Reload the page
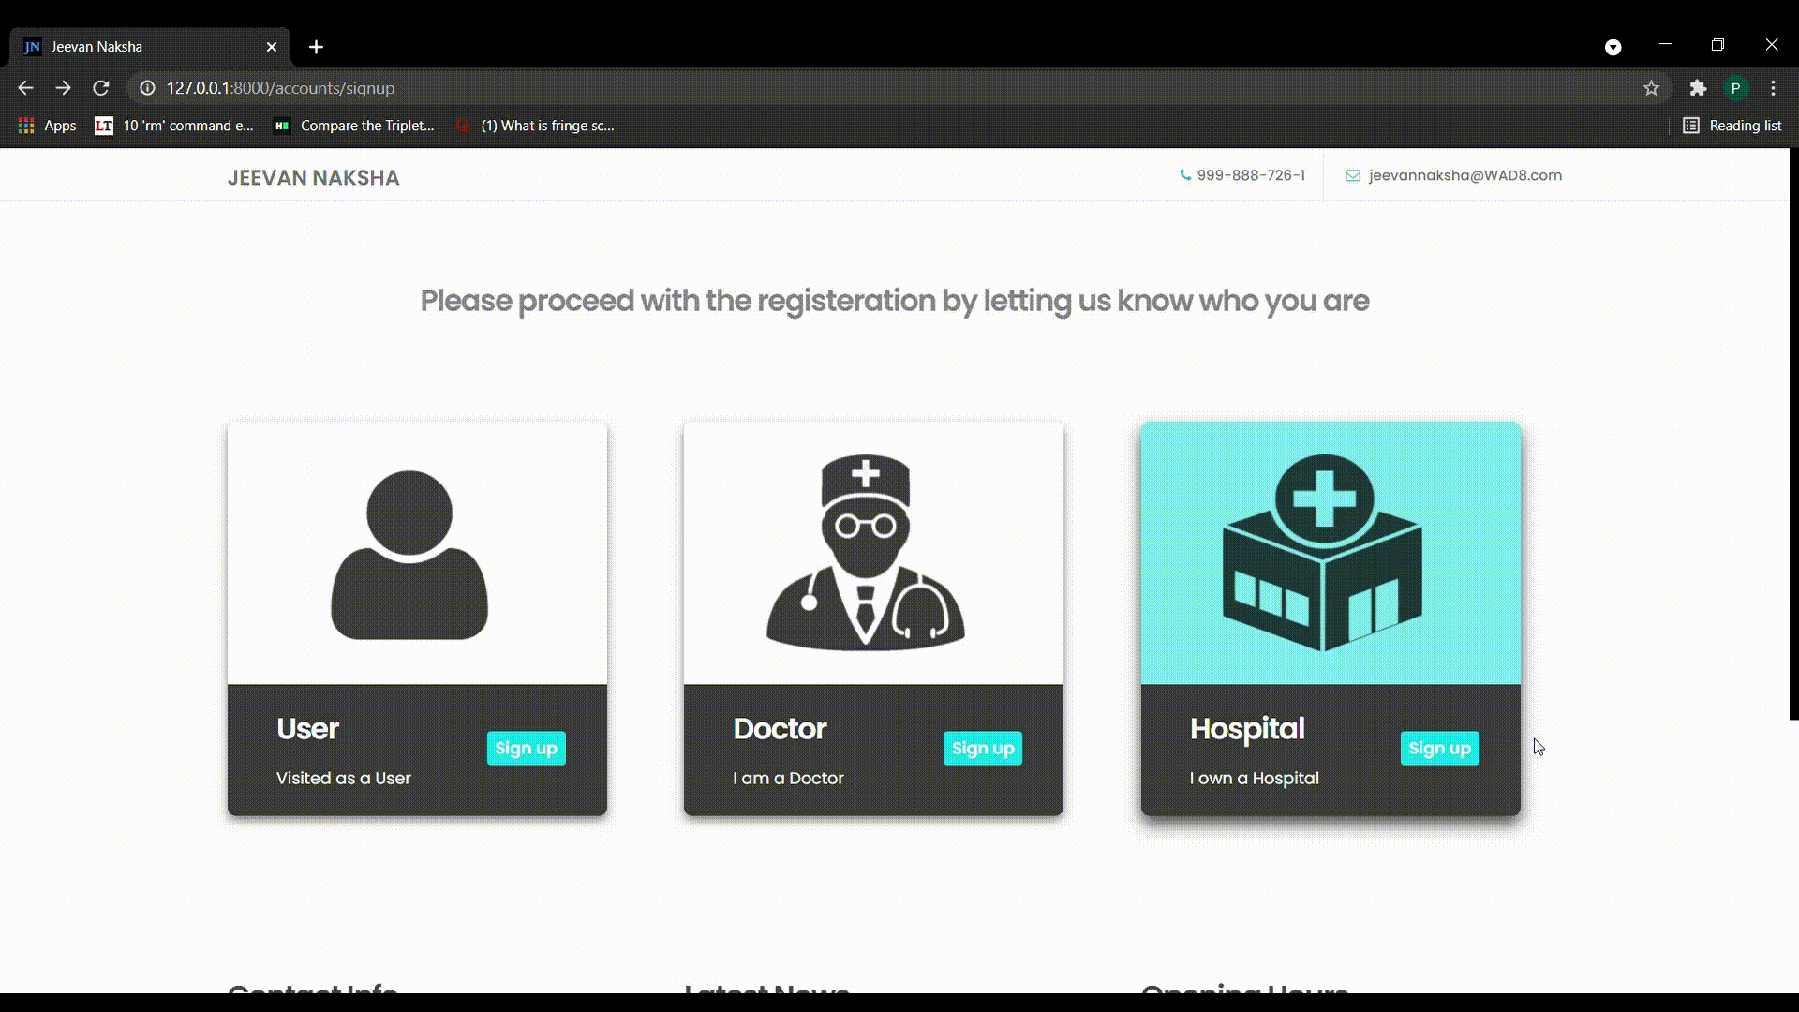This screenshot has height=1012, width=1799. pyautogui.click(x=101, y=88)
